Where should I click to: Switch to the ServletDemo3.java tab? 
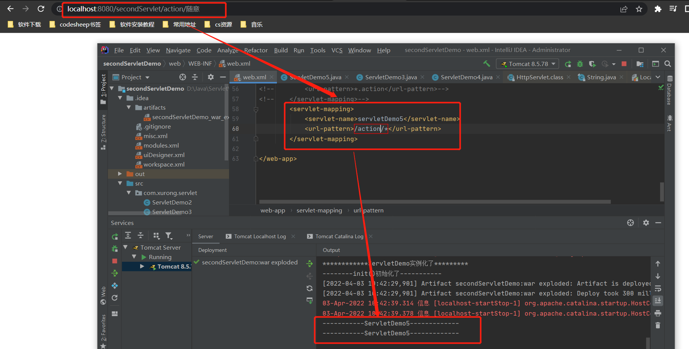point(391,77)
